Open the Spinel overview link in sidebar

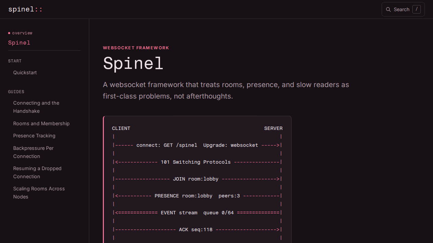point(19,43)
